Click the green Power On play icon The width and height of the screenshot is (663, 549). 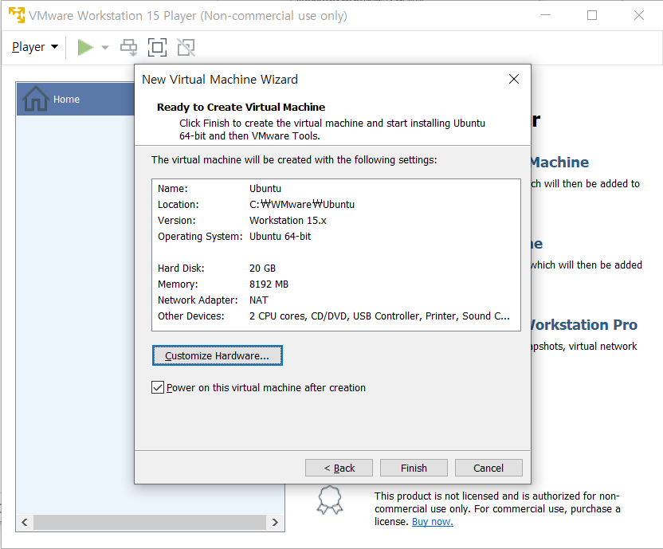[85, 47]
